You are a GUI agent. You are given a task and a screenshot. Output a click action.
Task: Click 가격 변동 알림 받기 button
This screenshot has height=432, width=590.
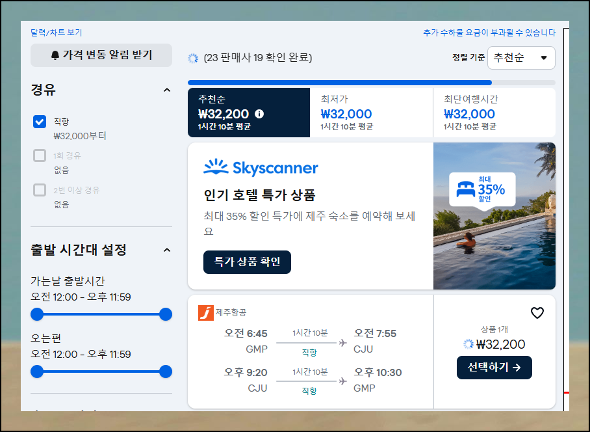(101, 55)
